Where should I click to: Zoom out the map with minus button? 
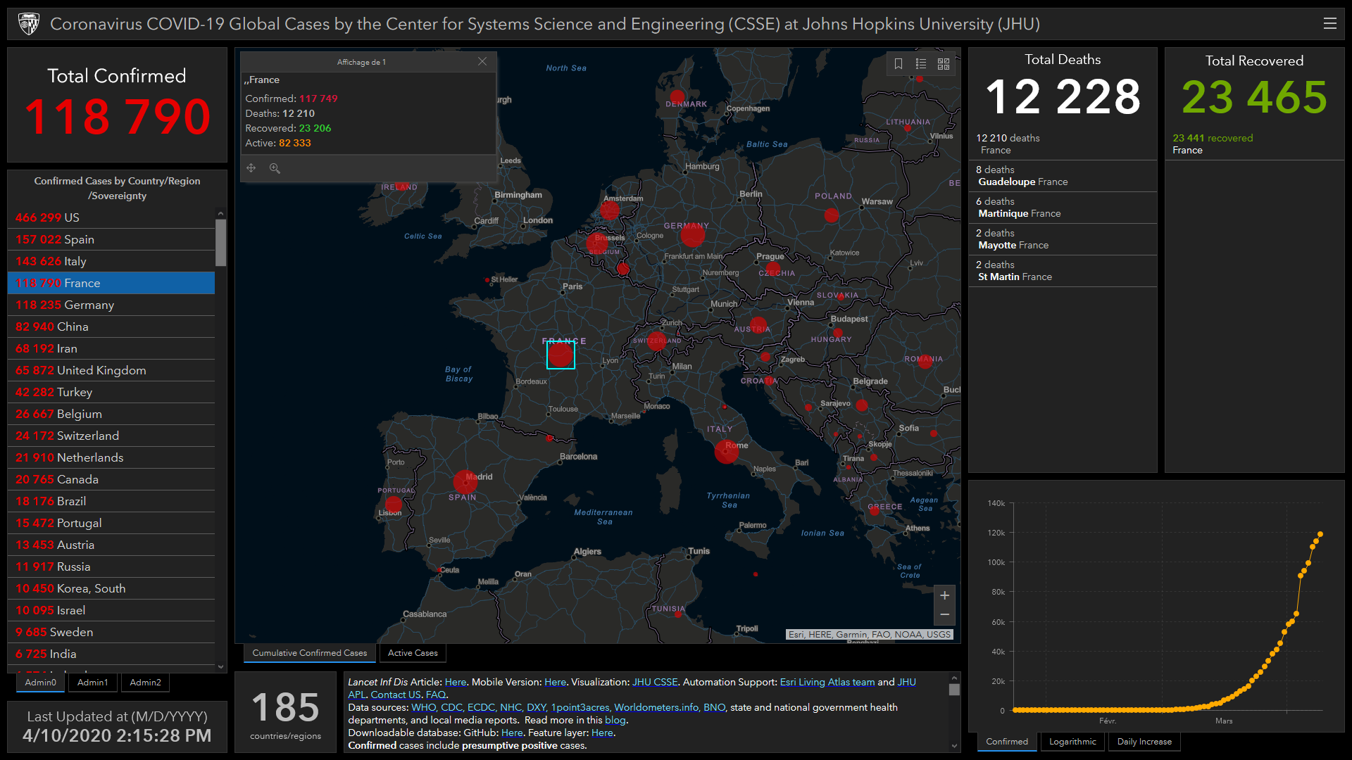click(944, 615)
